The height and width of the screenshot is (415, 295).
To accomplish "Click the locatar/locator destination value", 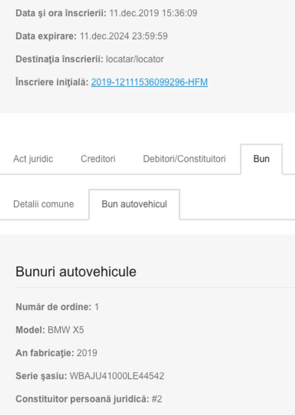I will 135,59.
